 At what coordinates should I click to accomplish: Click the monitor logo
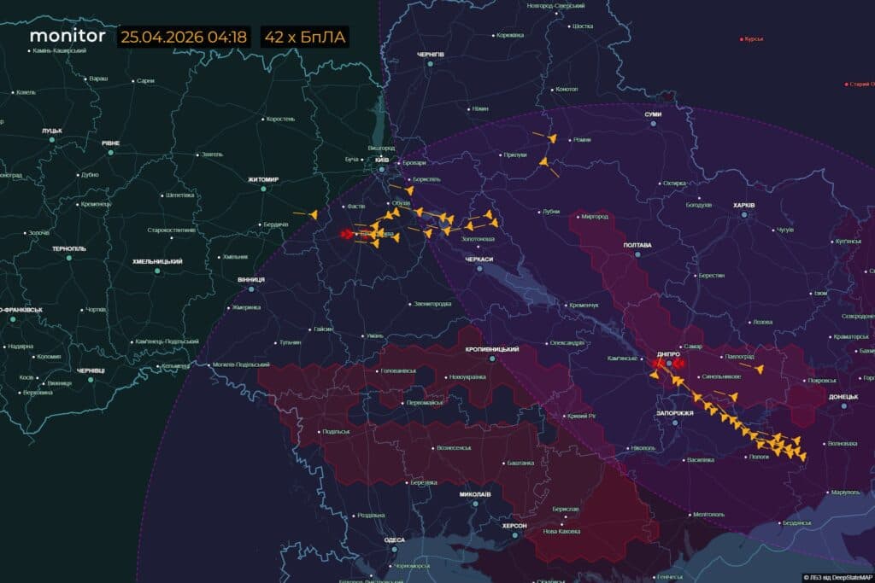tap(68, 37)
